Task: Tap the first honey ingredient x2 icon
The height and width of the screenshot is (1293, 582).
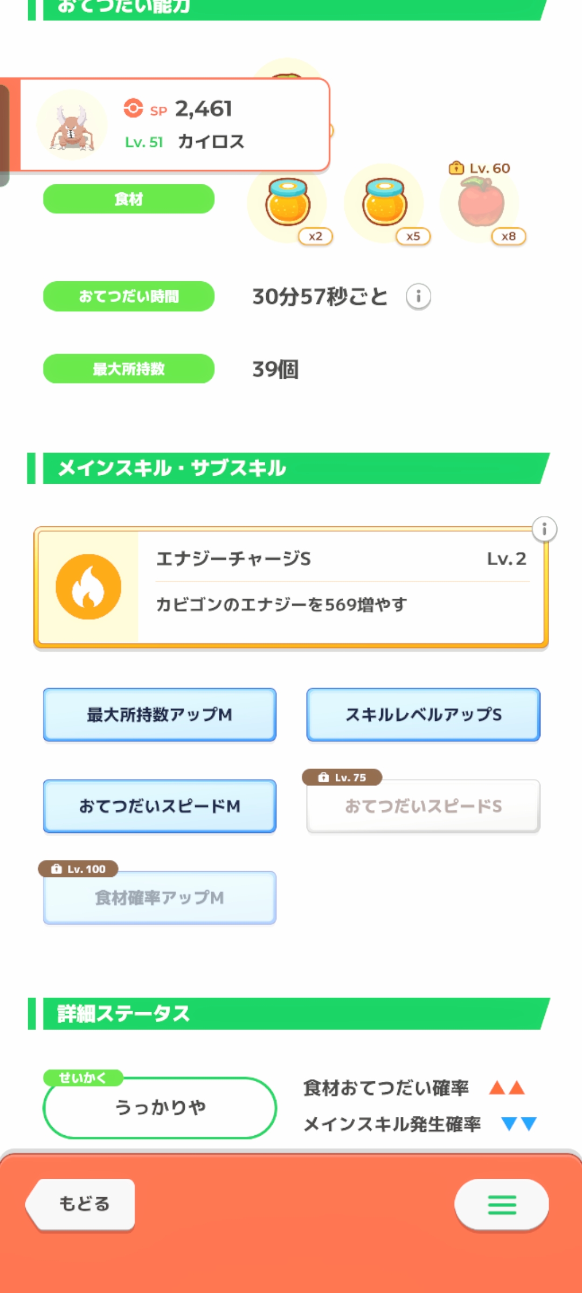Action: (x=289, y=203)
